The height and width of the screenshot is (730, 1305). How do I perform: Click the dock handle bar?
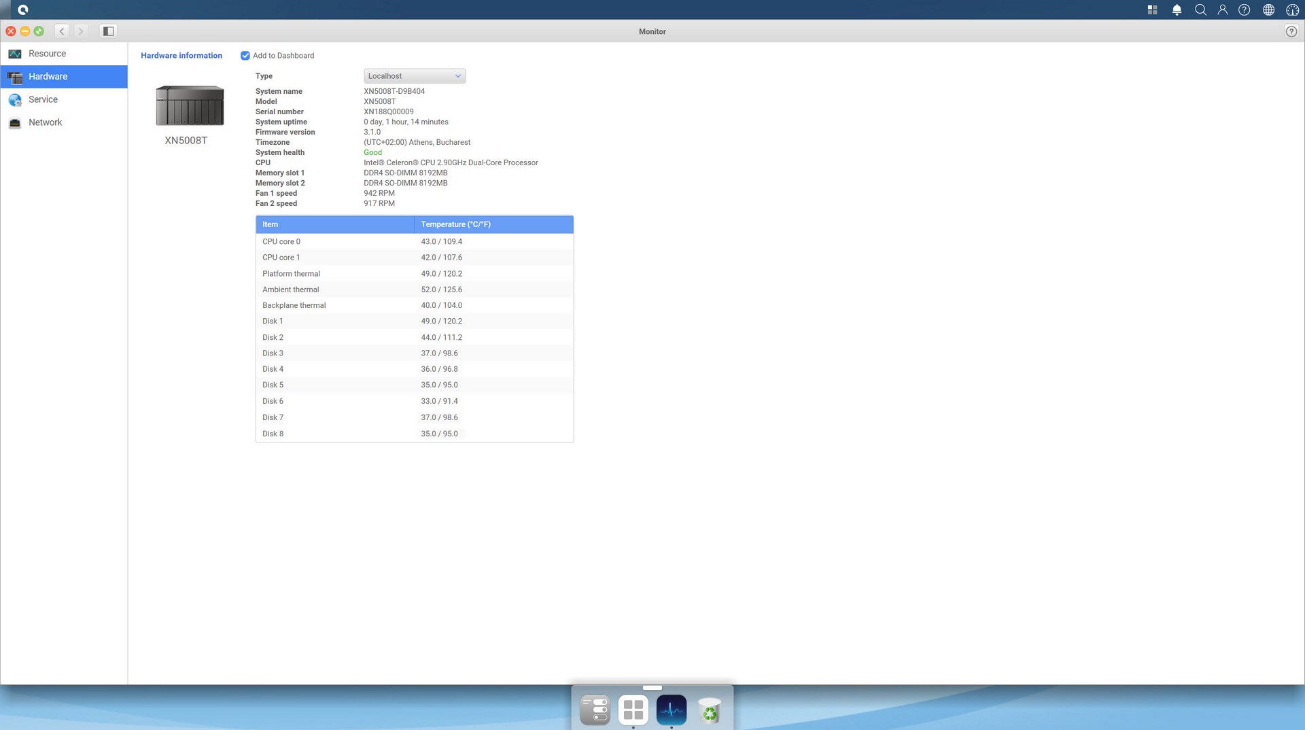click(x=652, y=688)
